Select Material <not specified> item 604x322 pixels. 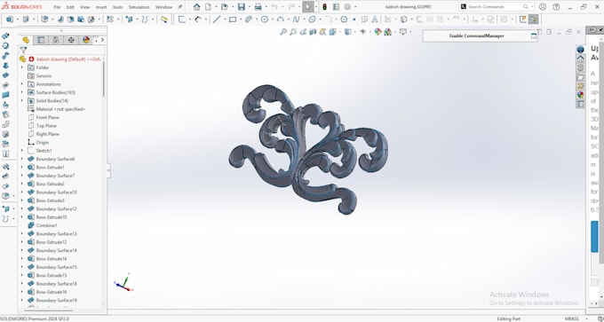[x=60, y=109]
